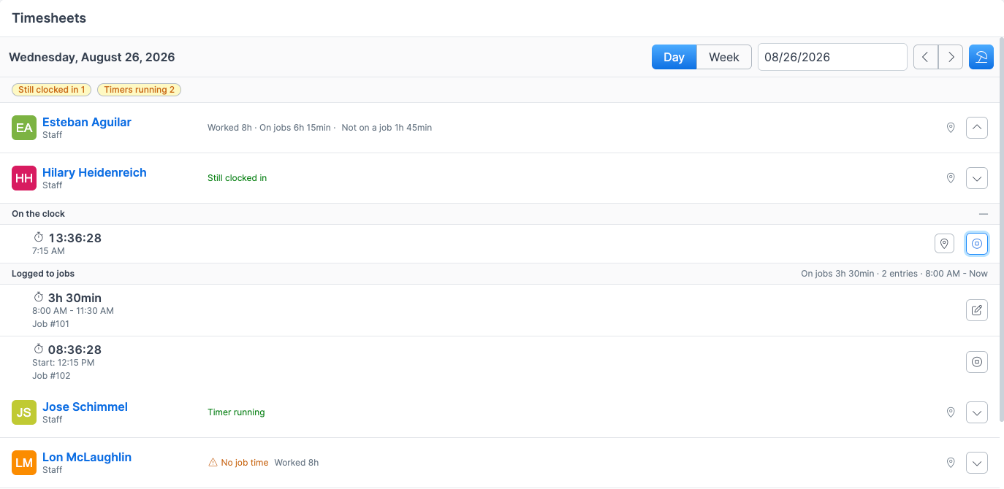Switch to Day view
This screenshot has height=489, width=1004.
click(x=674, y=57)
